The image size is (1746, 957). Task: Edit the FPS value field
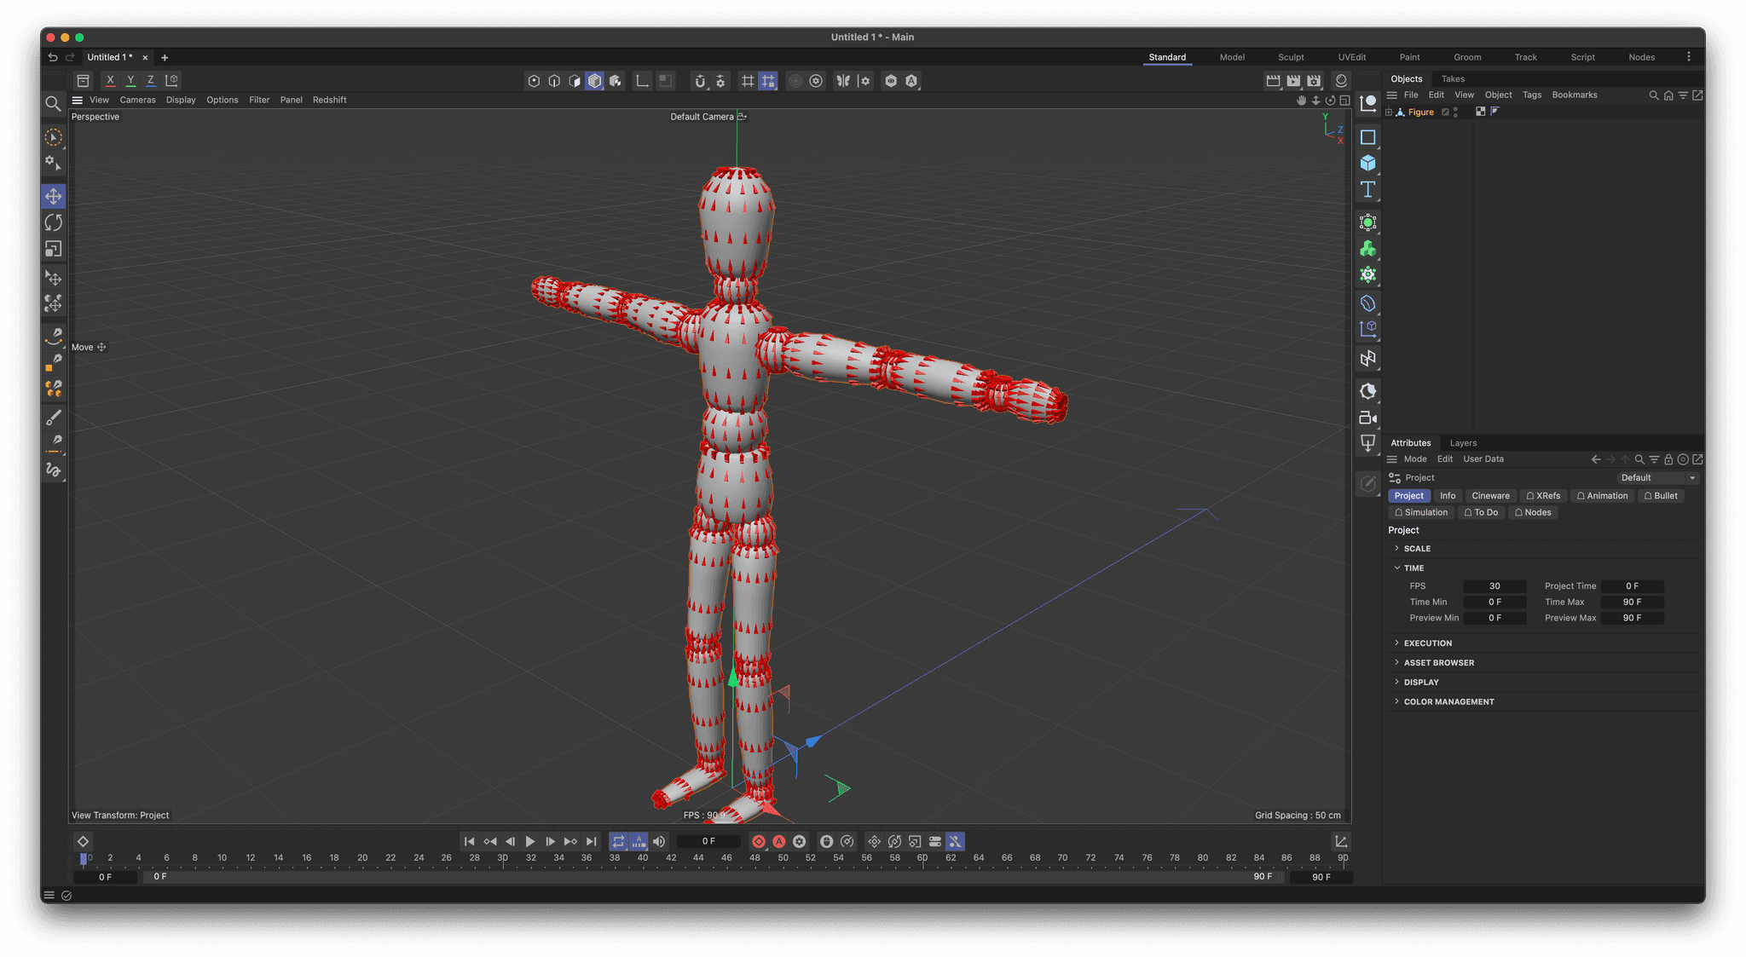pos(1495,585)
